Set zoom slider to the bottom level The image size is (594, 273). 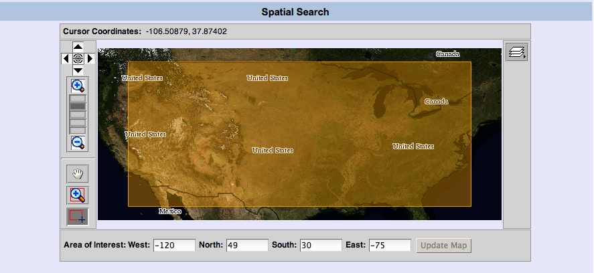(x=78, y=130)
